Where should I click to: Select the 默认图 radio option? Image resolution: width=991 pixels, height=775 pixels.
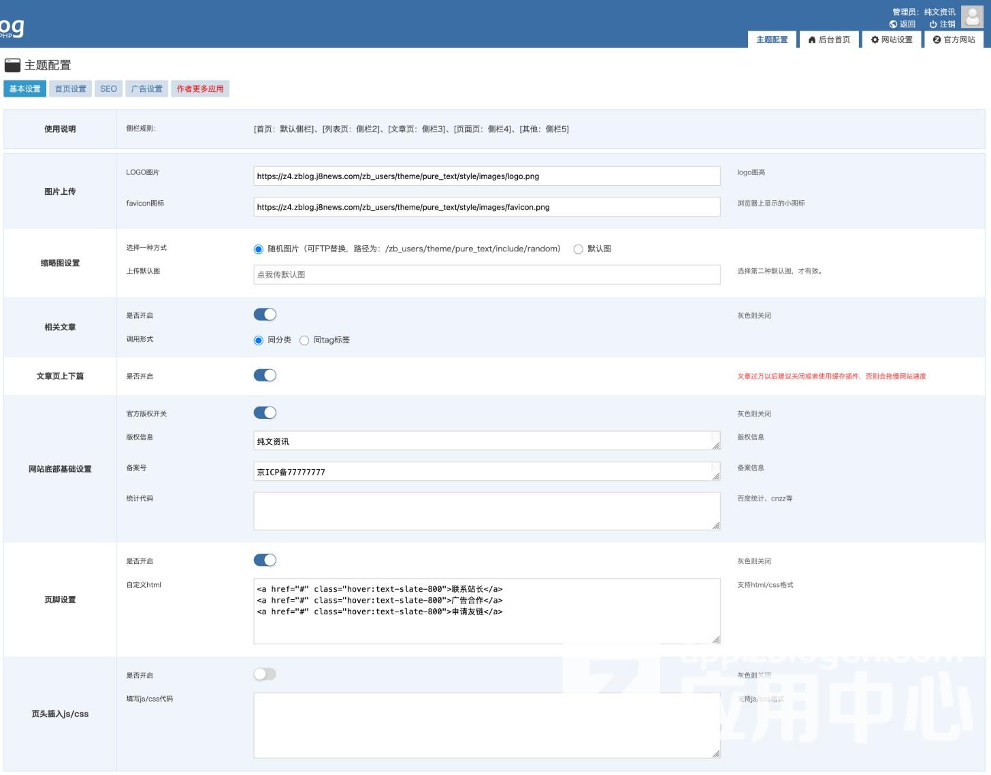578,249
